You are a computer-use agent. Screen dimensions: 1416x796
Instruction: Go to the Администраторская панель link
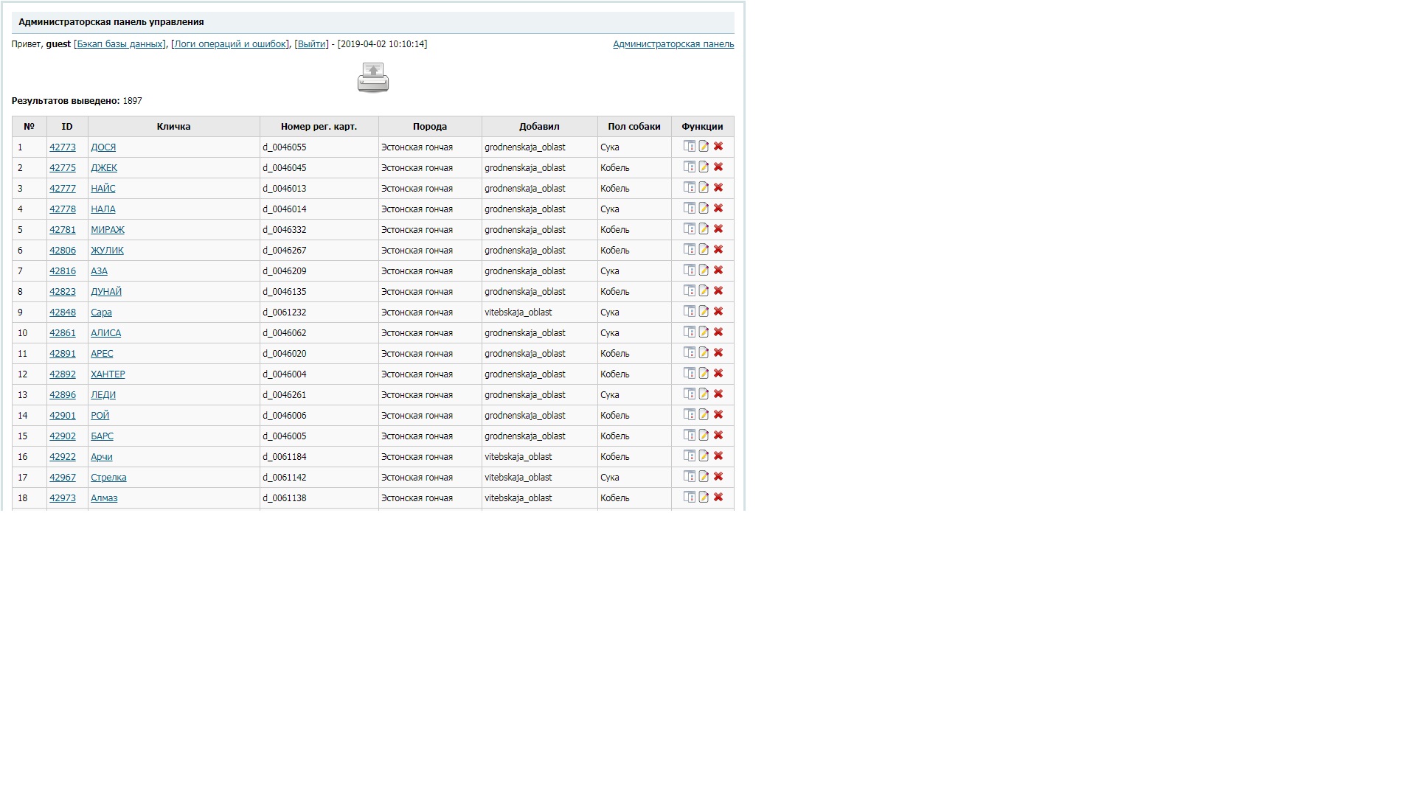click(x=673, y=44)
